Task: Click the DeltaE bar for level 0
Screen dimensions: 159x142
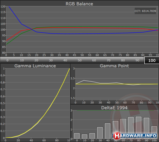Action: point(77,136)
